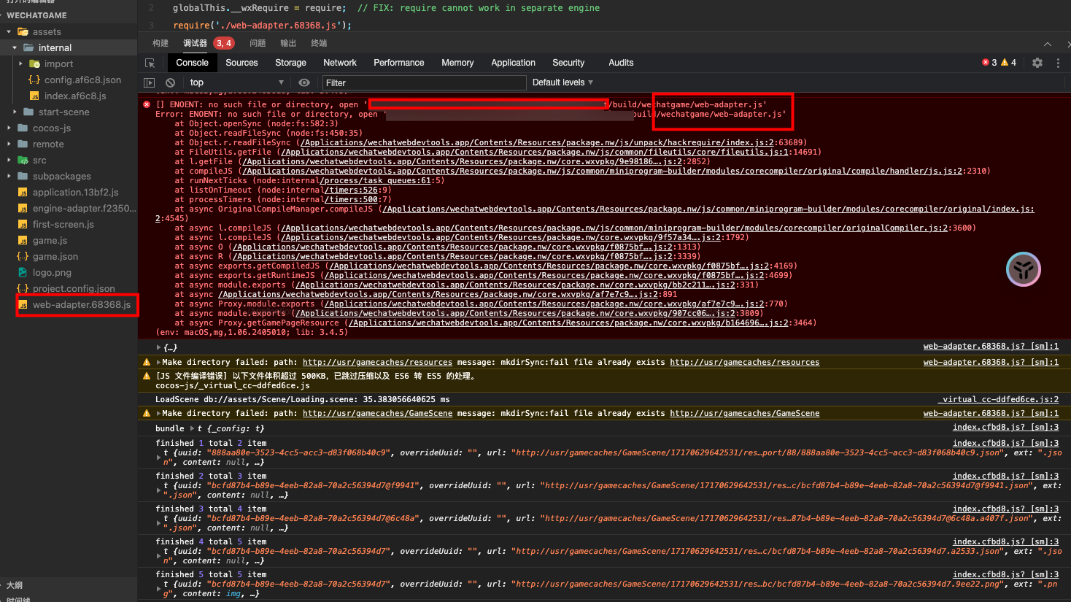Select the 调试器 tab
This screenshot has height=602, width=1071.
[x=195, y=44]
